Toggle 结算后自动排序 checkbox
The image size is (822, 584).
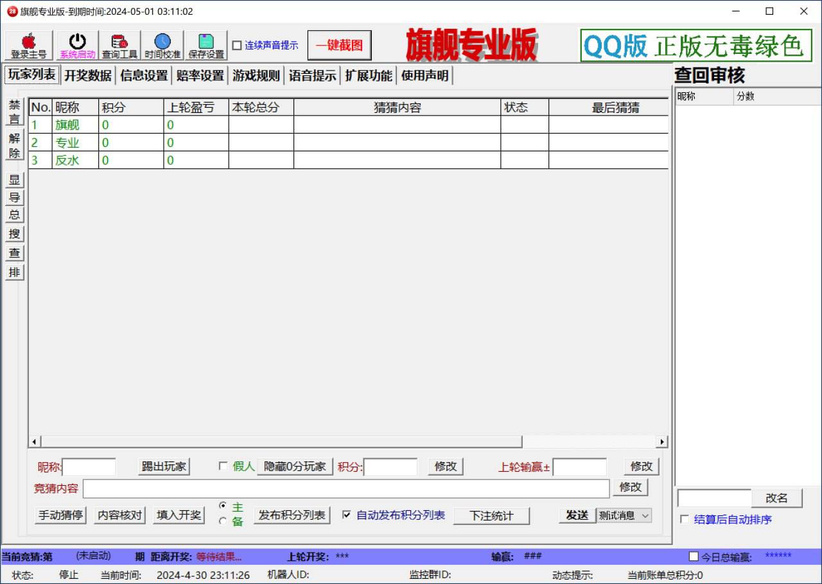point(685,519)
